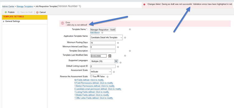The image size is (234, 108).
Task: Open 1 Mobile Fields defined link
Action: pos(92,95)
